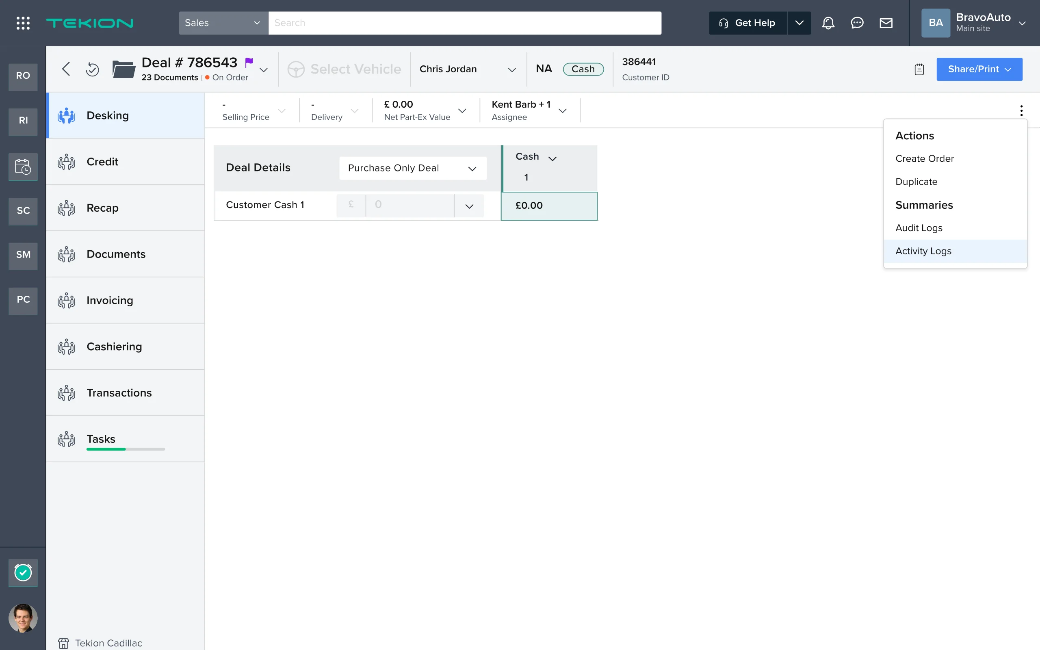Image resolution: width=1040 pixels, height=650 pixels.
Task: Expand the Cash column header chevron
Action: click(552, 158)
